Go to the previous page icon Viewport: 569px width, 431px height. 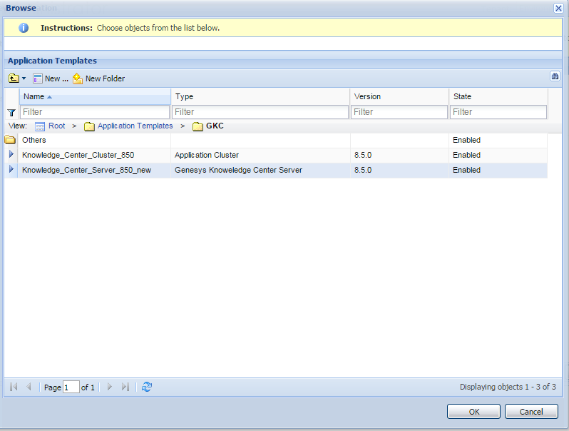[29, 387]
